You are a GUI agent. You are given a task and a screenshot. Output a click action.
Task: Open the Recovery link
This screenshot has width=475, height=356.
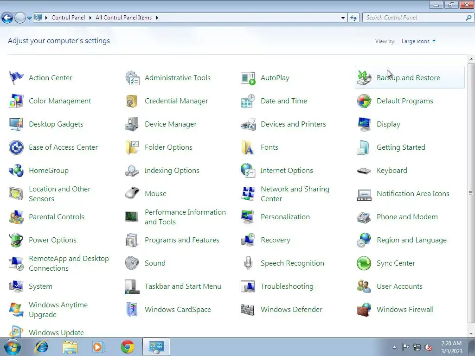tap(276, 240)
